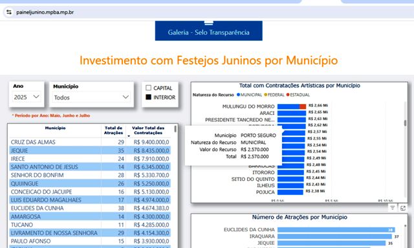Image resolution: width=414 pixels, height=248 pixels.
Task: Sort table by Total de Atrações header
Action: click(113, 130)
